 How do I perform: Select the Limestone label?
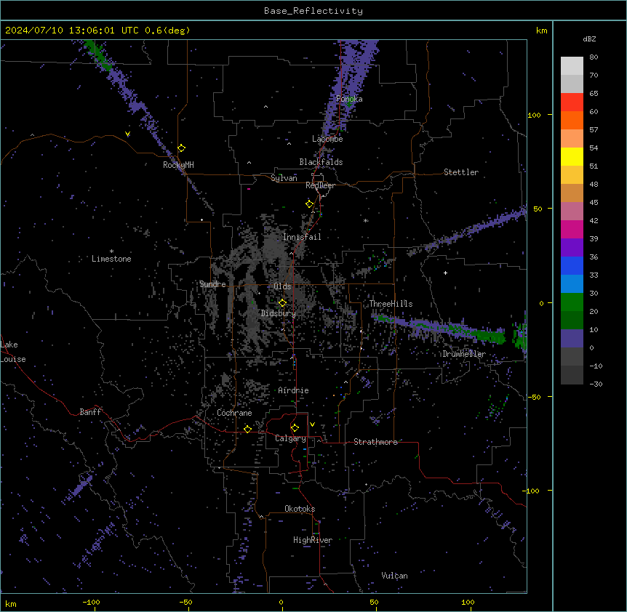tap(111, 259)
